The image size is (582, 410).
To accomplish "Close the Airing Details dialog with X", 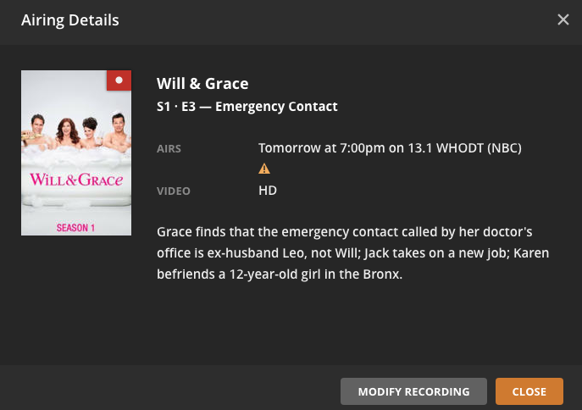I will [563, 19].
